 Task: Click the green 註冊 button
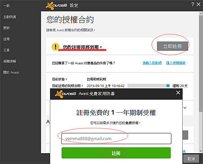[116, 153]
